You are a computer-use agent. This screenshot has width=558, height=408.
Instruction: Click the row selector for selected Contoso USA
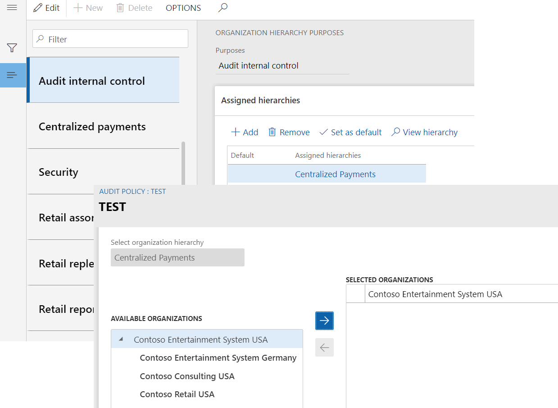[355, 294]
